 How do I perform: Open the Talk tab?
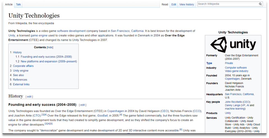(x=18, y=4)
